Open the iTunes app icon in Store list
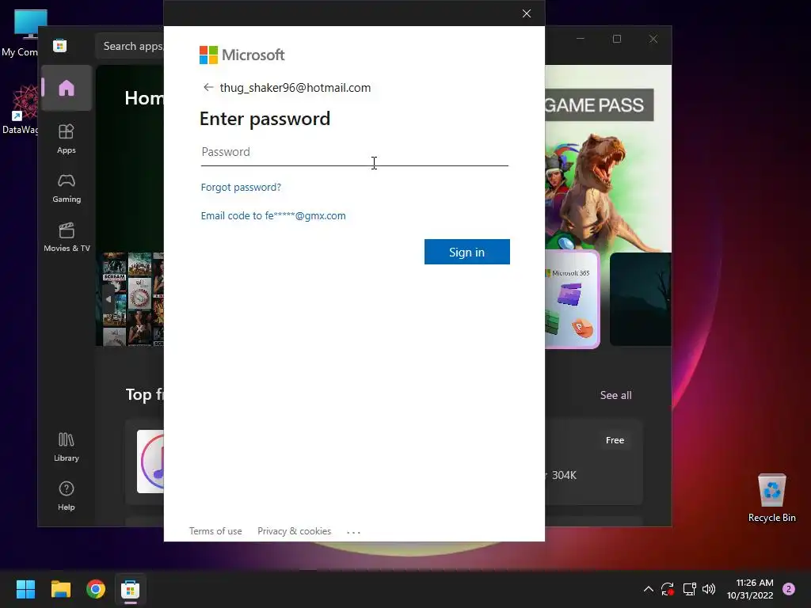Viewport: 811px width, 608px height. pyautogui.click(x=150, y=462)
